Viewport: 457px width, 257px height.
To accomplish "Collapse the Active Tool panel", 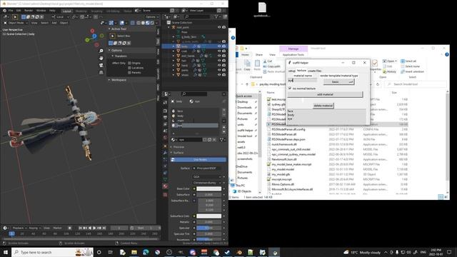I will click(x=109, y=29).
